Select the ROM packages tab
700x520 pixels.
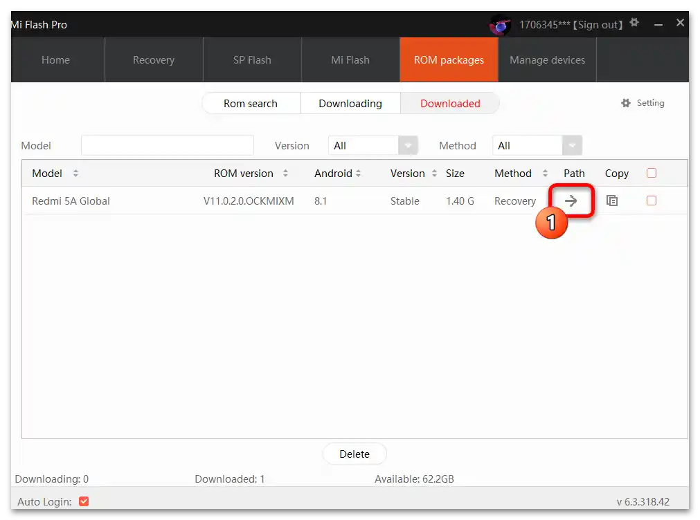point(449,59)
